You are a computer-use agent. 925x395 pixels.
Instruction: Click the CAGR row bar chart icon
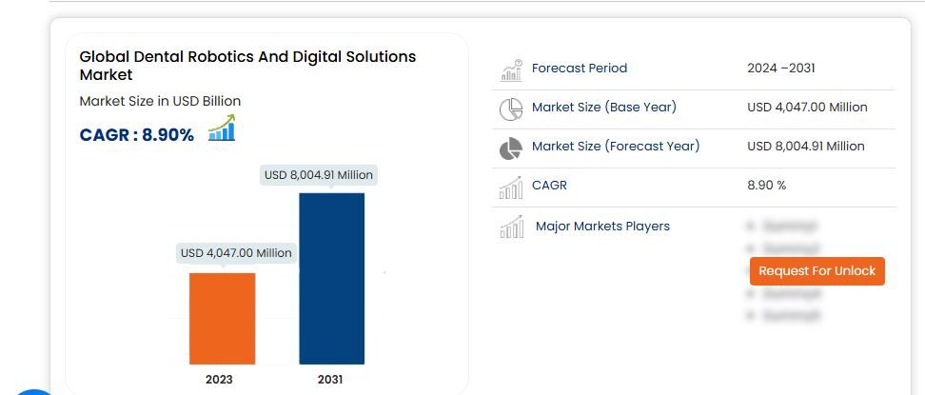point(511,188)
